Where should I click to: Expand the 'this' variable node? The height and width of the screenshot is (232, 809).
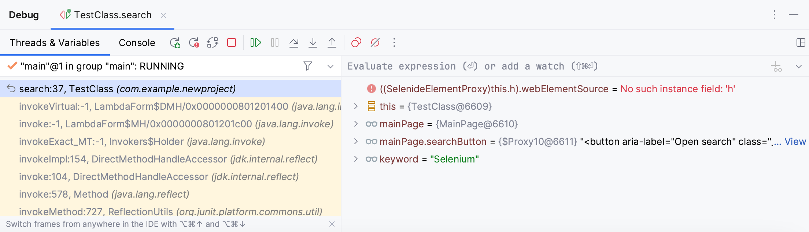pos(356,106)
